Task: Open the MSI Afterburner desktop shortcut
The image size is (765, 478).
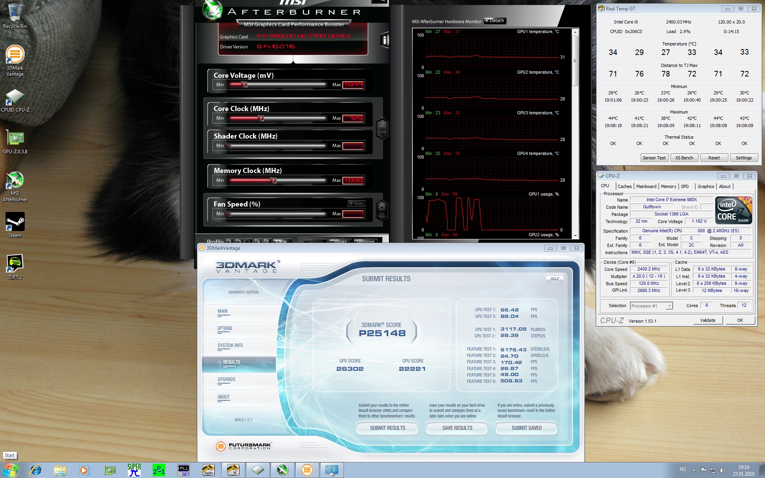Action: click(15, 186)
